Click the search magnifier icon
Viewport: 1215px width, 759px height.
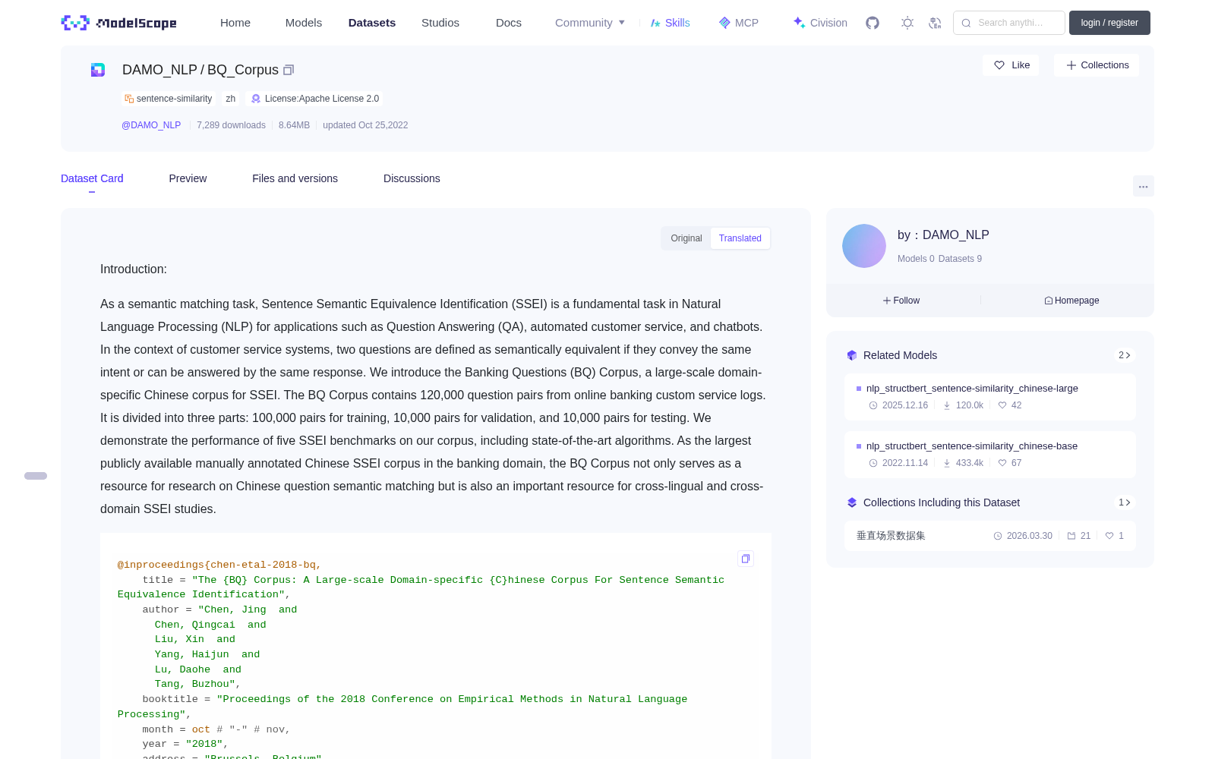(967, 23)
